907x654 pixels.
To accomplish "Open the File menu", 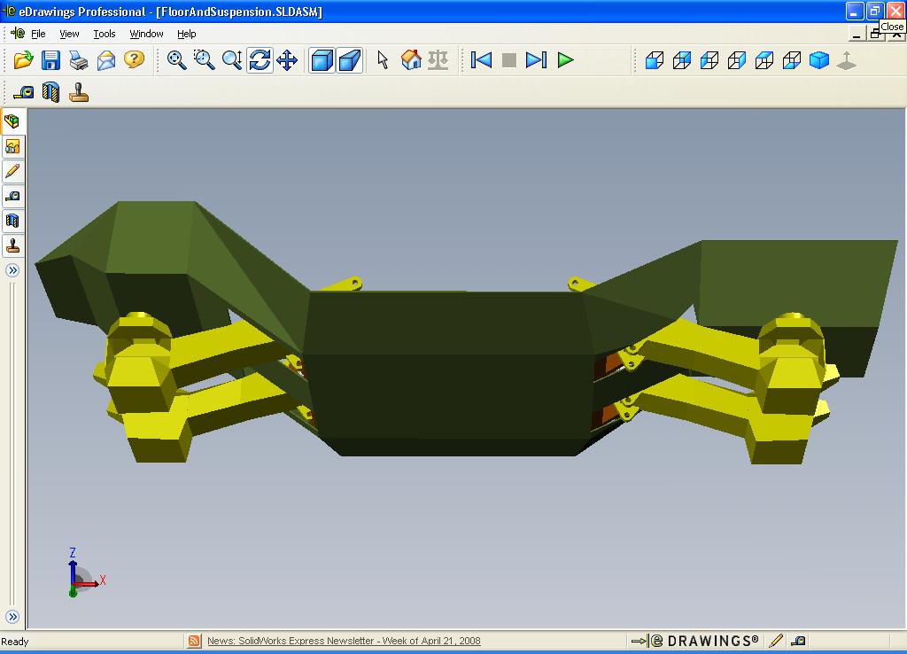I will point(38,35).
